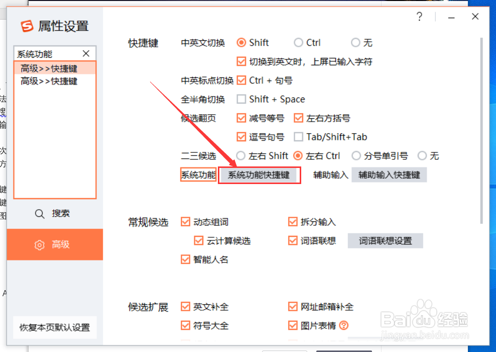Uncheck 切换到英文时，上屏已输入字符
Image resolution: width=496 pixels, height=352 pixels.
click(x=241, y=61)
